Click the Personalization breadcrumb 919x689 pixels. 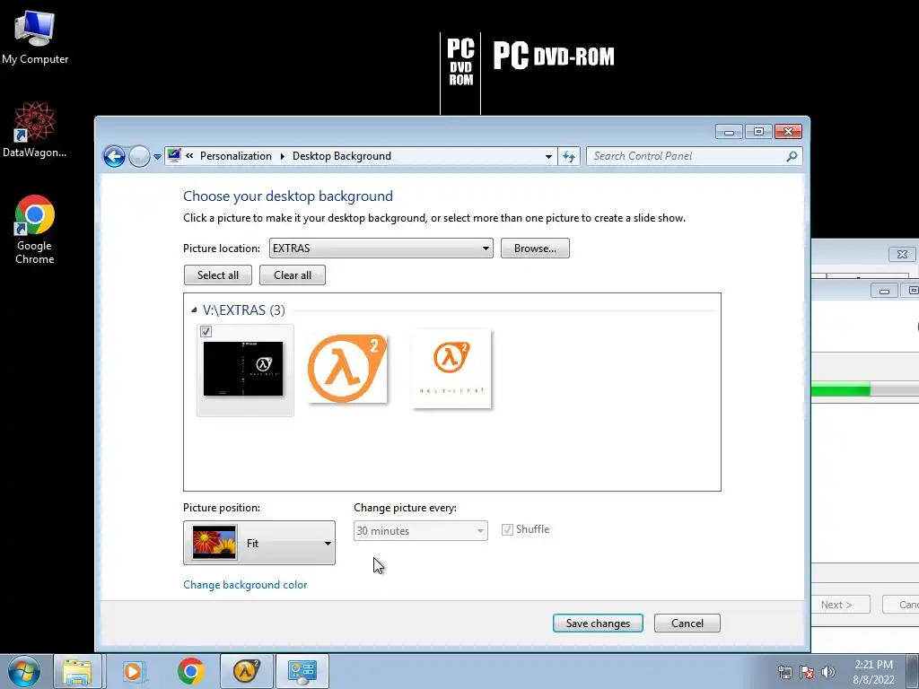coord(236,156)
